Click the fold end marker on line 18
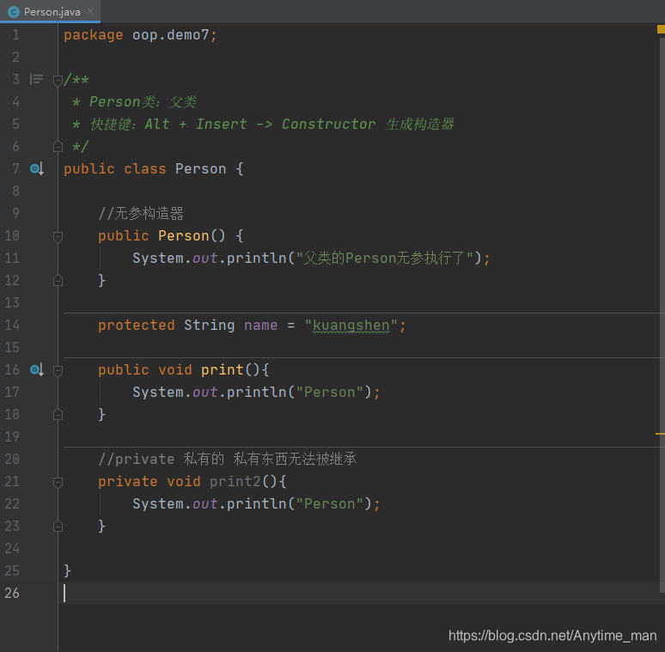The height and width of the screenshot is (652, 665). 58,415
